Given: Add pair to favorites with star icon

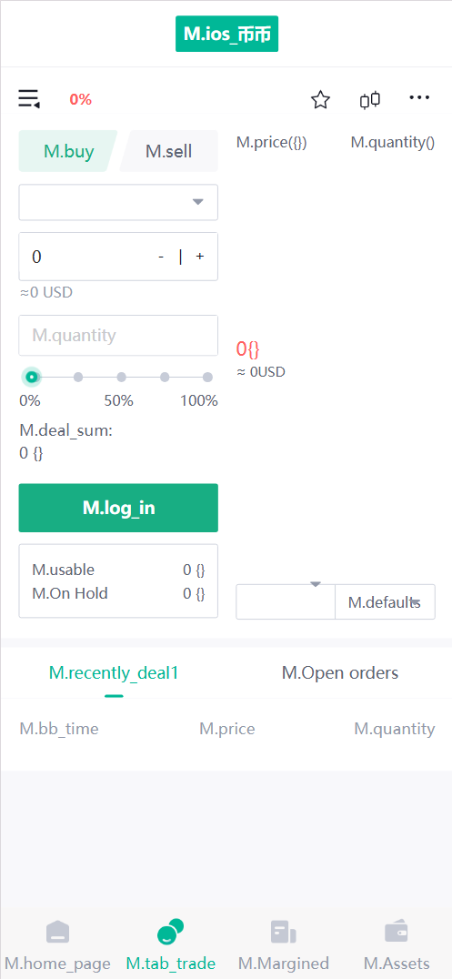Looking at the screenshot, I should click(320, 99).
